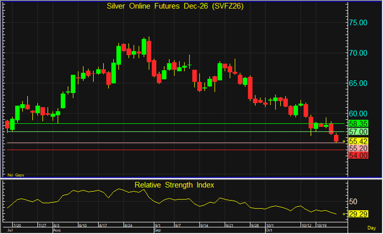Select the 8/10 date label
383x234 pixels.
(83, 225)
